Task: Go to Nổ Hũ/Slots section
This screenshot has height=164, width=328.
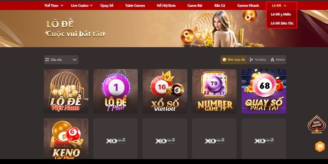Action: [x=166, y=6]
